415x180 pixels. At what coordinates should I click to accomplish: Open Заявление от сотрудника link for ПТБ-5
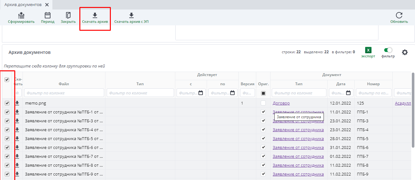[298, 138]
